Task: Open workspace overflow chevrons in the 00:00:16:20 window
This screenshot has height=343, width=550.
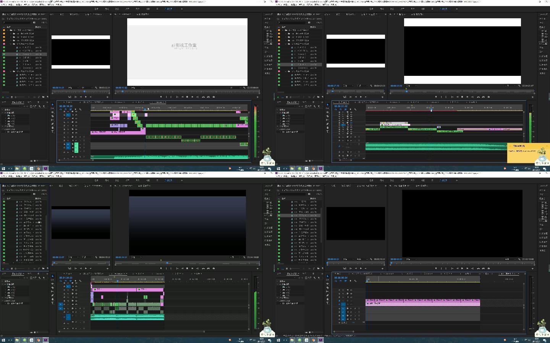Action: click(182, 9)
